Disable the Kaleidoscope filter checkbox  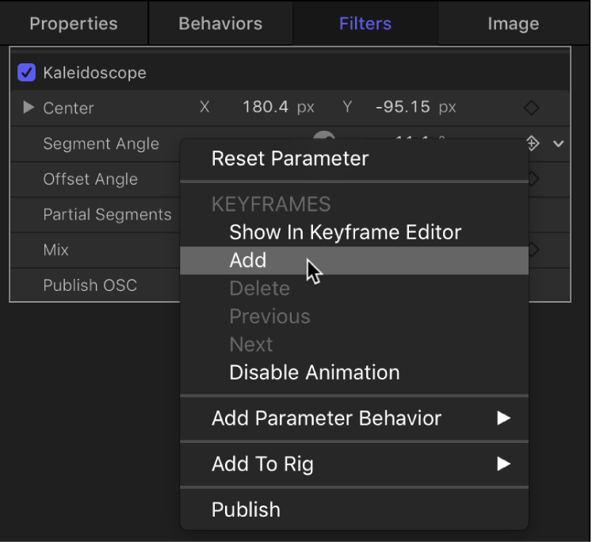27,73
